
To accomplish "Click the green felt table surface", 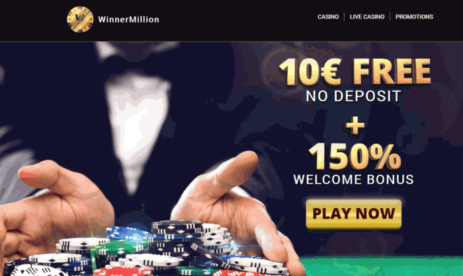I will pyautogui.click(x=381, y=266).
